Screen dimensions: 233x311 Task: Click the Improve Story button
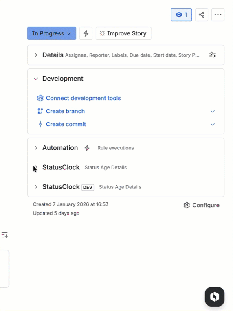[x=123, y=33]
